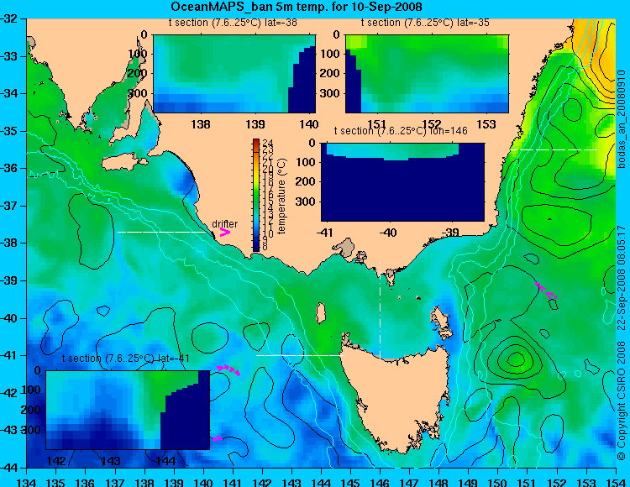
Task: Open the lat=-38 temperature section inset plot
Action: [x=234, y=74]
